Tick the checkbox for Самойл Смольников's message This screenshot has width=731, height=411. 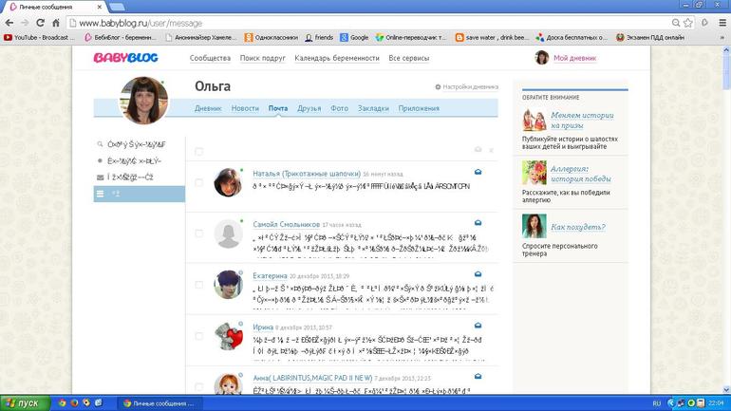coord(199,234)
